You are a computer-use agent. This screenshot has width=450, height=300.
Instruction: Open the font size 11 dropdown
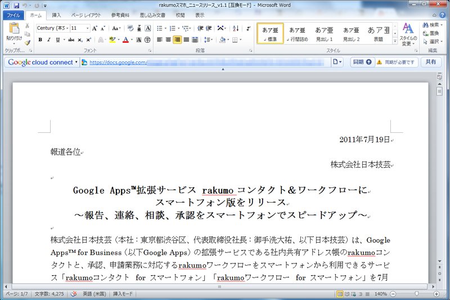point(88,28)
